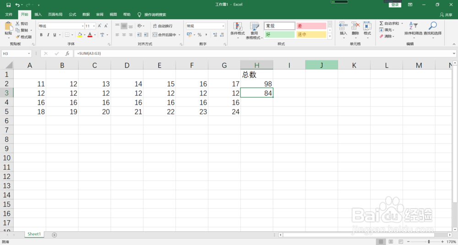The height and width of the screenshot is (245, 458).
Task: Add a new sheet with plus icon
Action: point(55,235)
